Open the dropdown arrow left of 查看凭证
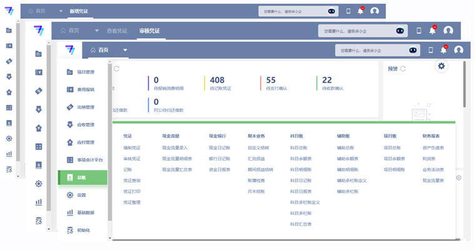Screen dimensions: 475x250 coord(97,31)
